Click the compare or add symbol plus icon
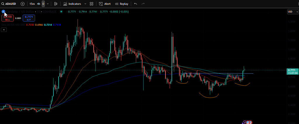Viewport: 299px width, 124px height. (x=23, y=4)
